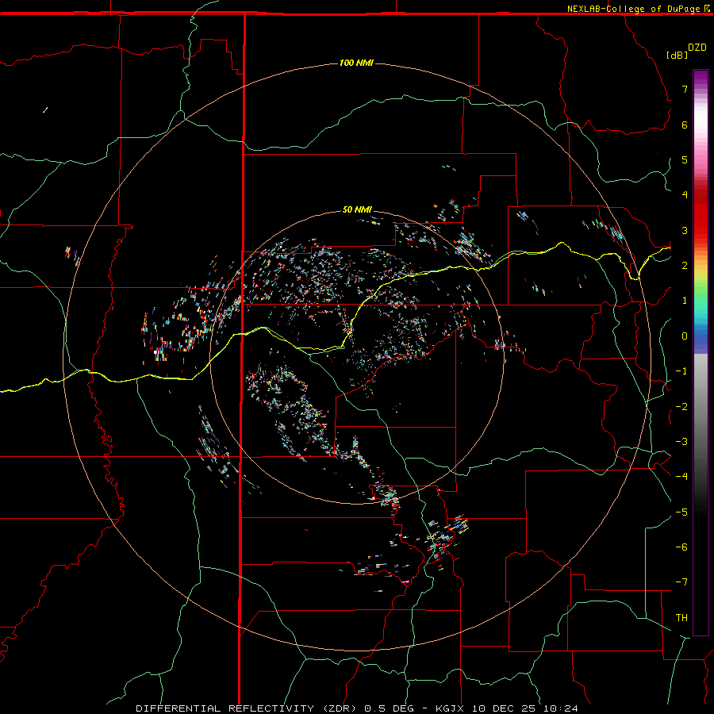Click the green band of the color bar
714x714 pixels.
coord(701,291)
